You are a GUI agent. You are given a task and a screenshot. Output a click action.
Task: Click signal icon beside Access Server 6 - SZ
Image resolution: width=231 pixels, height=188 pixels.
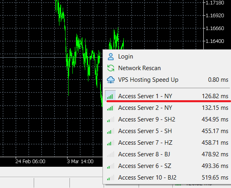pos(110,166)
